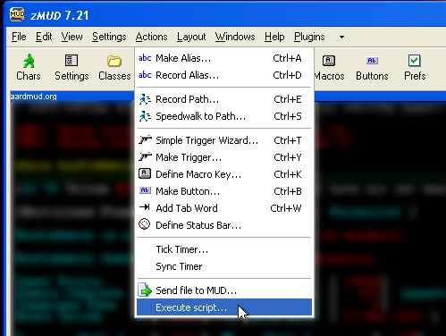446x336 pixels.
Task: Open the File menu
Action: [x=19, y=37]
